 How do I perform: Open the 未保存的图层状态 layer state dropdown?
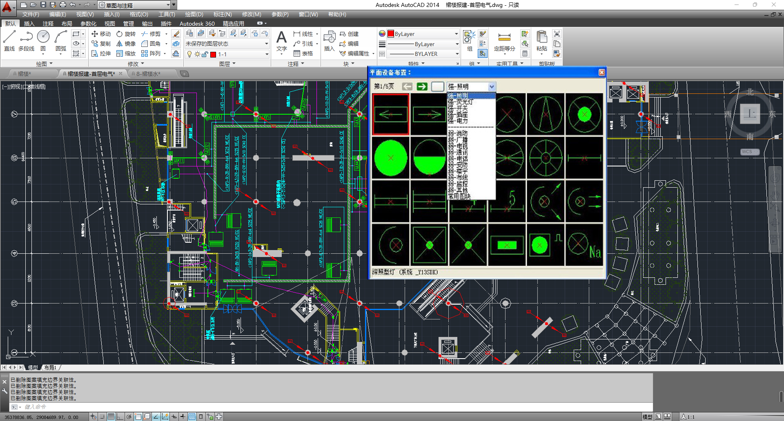pos(266,44)
